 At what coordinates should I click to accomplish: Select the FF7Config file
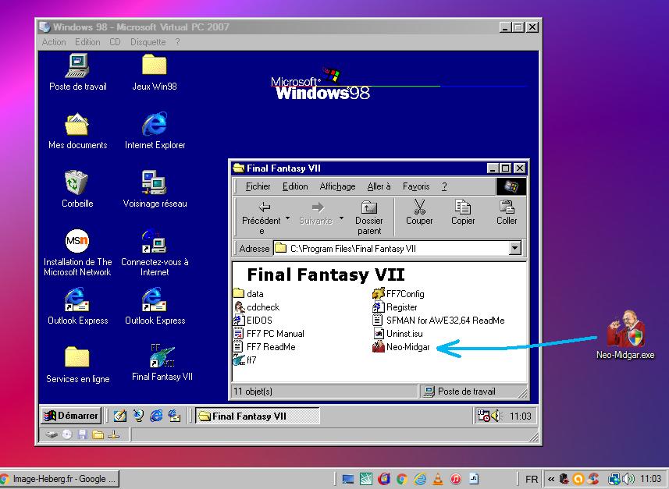398,294
